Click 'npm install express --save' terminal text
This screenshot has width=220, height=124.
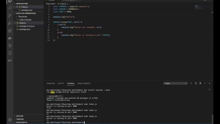[x=97, y=90]
